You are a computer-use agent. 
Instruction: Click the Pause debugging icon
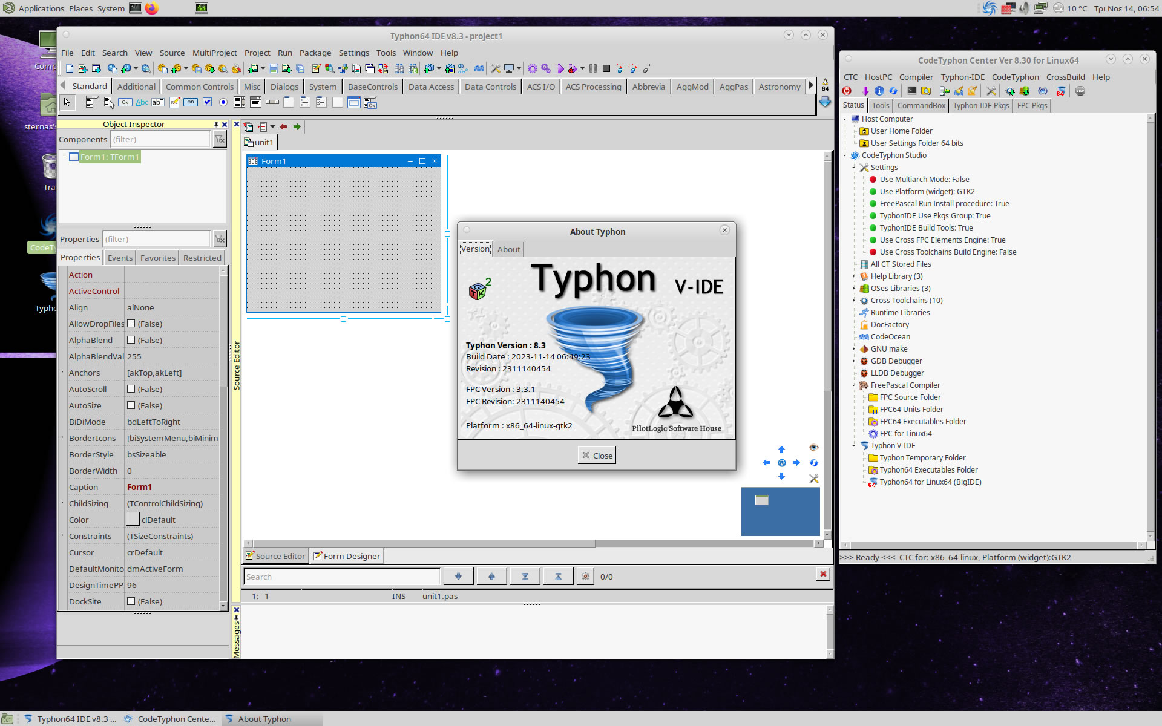coord(593,68)
